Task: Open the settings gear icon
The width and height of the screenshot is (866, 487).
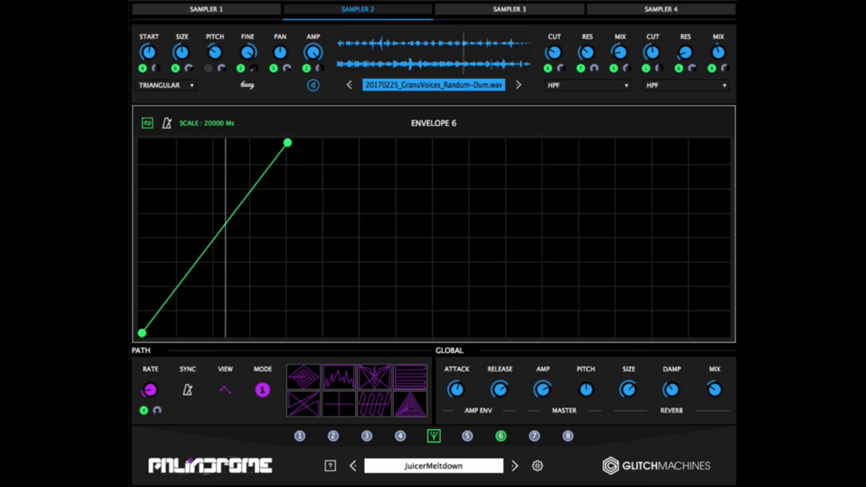Action: [537, 466]
